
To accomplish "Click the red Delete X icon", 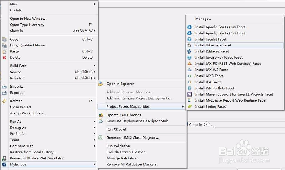I will point(4,58).
